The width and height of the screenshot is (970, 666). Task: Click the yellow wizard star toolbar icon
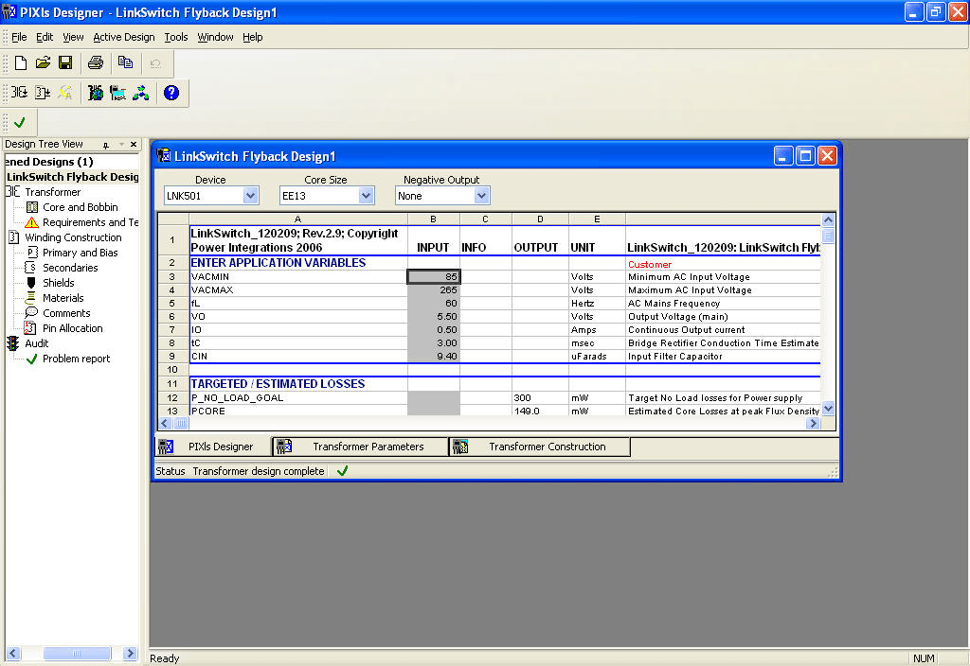pyautogui.click(x=65, y=93)
